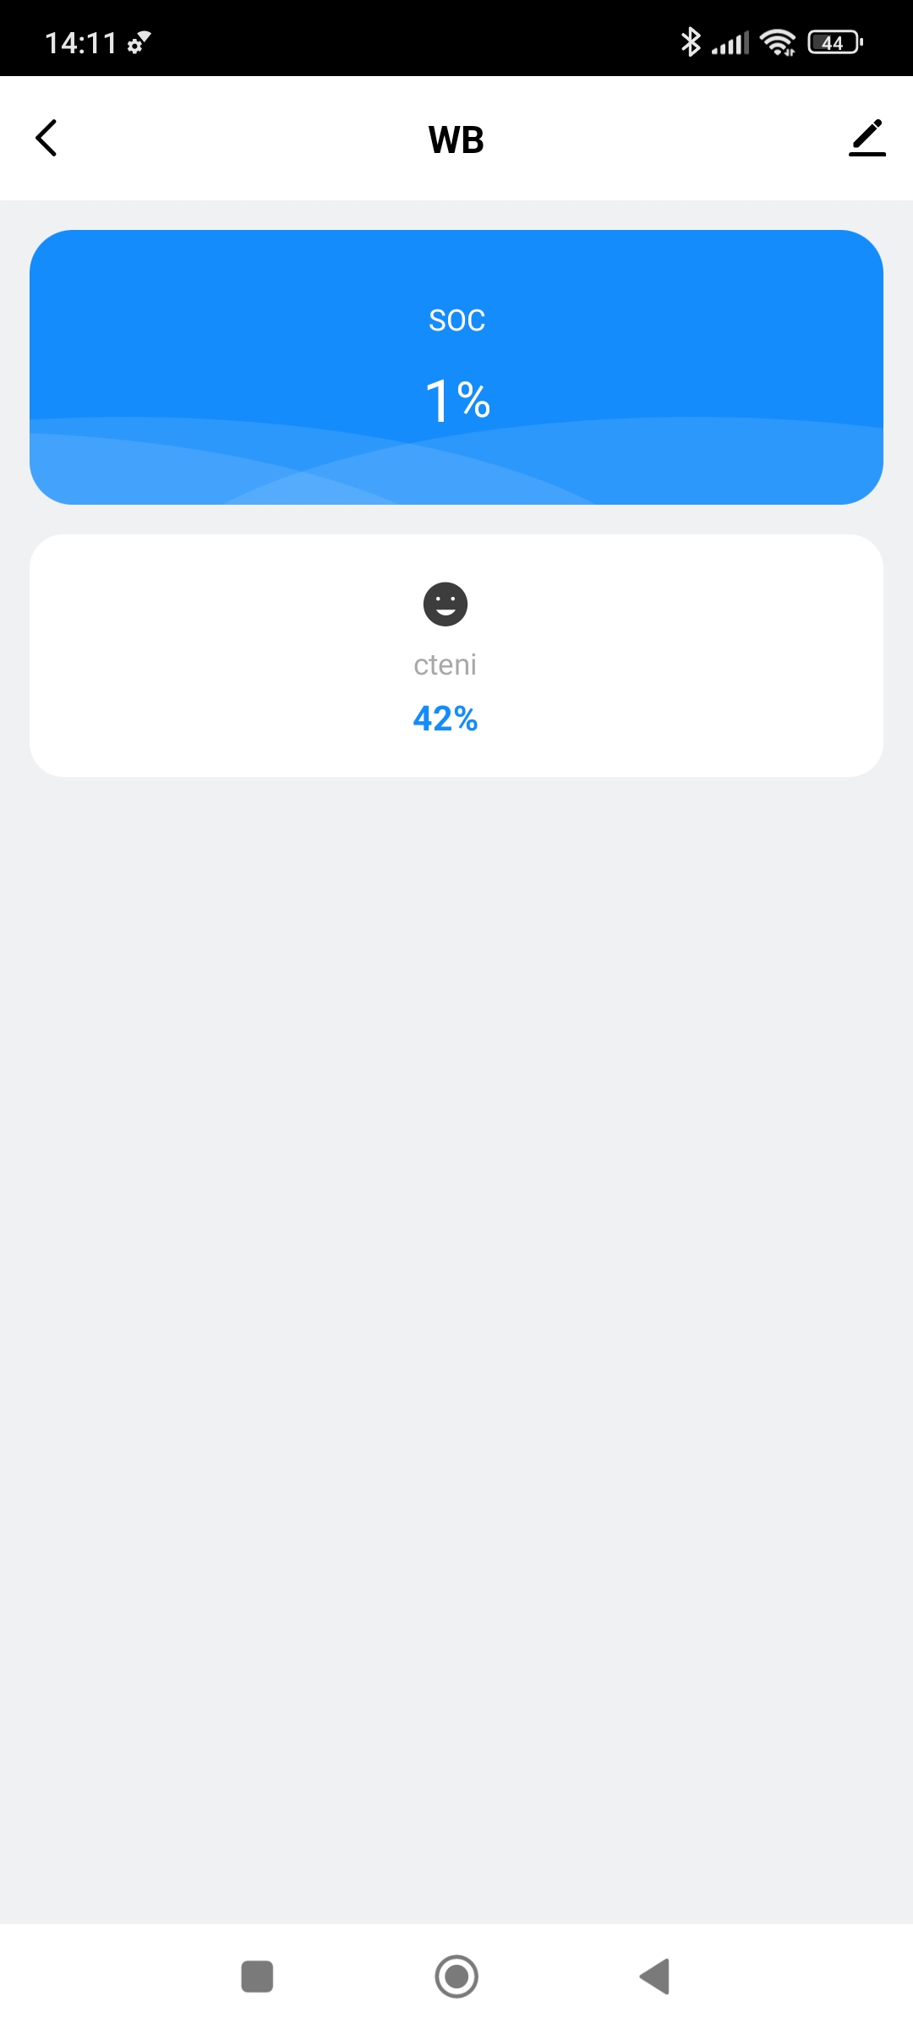
Task: Tap the Android home circle button
Action: 456,1977
